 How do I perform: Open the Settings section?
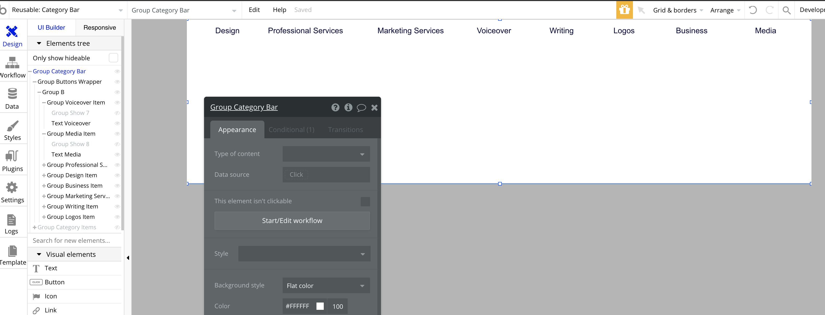(12, 192)
